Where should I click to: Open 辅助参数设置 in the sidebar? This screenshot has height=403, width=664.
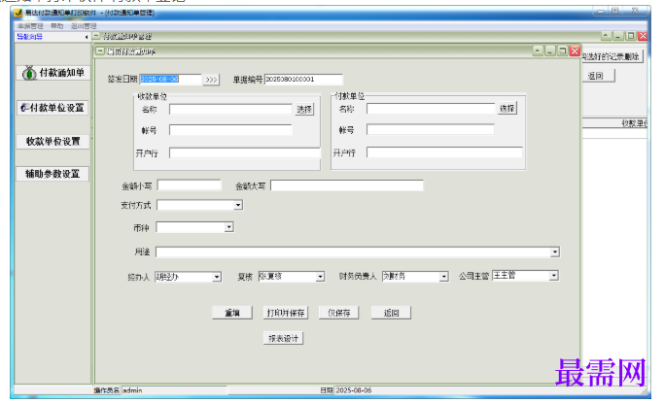pos(52,174)
